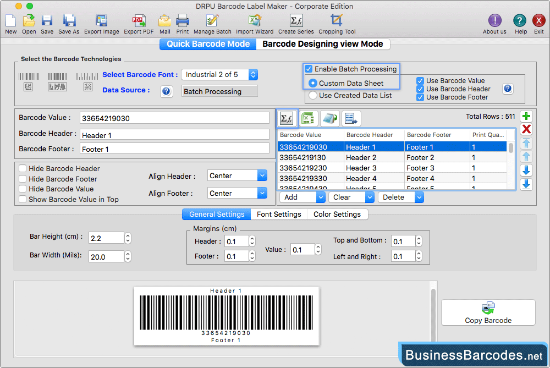Open the Manage Batch tool
Image resolution: width=550 pixels, height=368 pixels.
[x=212, y=21]
